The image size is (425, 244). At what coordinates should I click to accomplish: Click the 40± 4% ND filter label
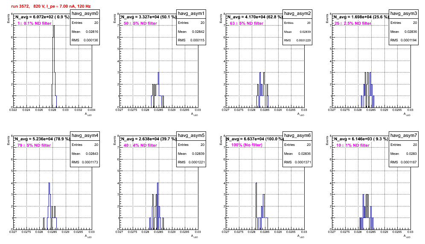pyautogui.click(x=140, y=145)
